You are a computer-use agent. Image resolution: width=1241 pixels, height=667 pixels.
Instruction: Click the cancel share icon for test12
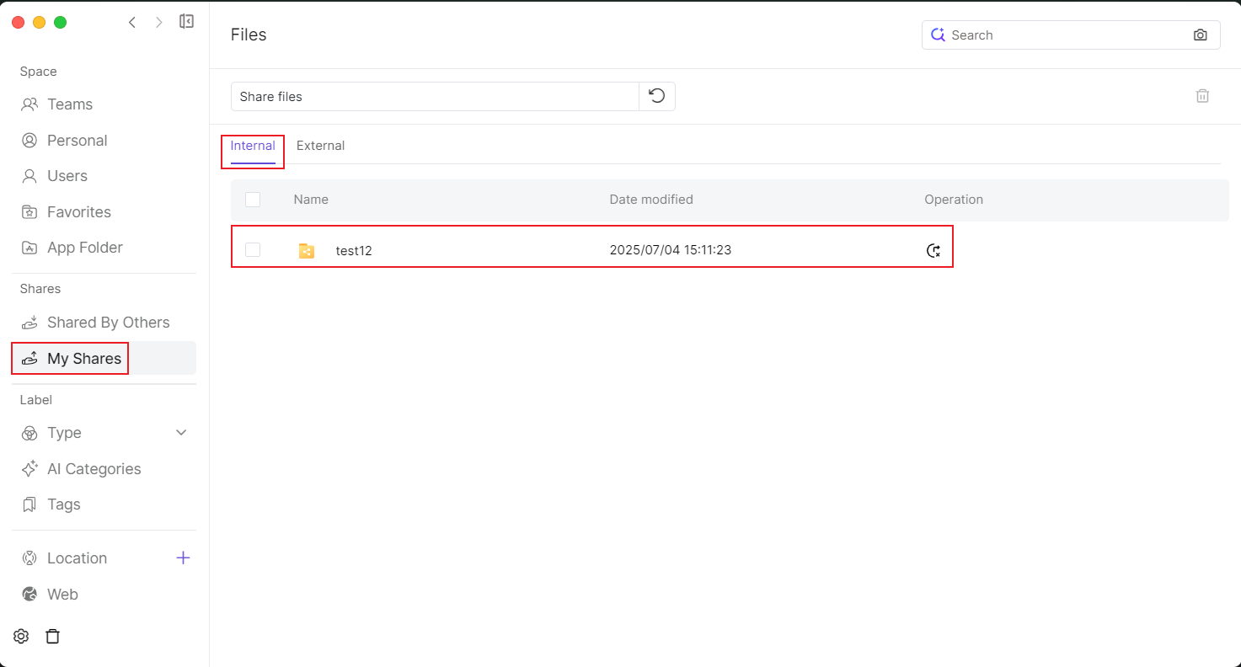point(933,250)
